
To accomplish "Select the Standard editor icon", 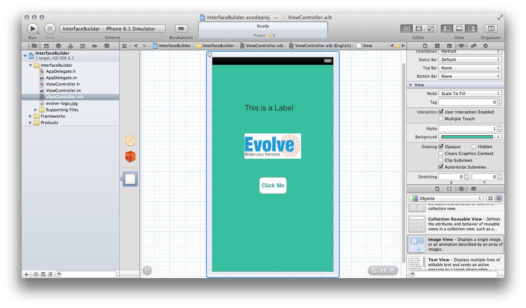I will coord(406,29).
